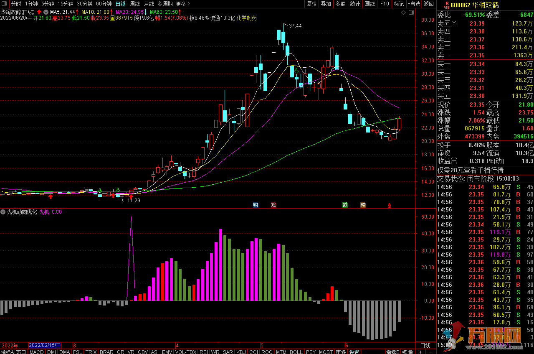This screenshot has width=534, height=354.
Task: Click the 复权 button
Action: click(x=311, y=4)
